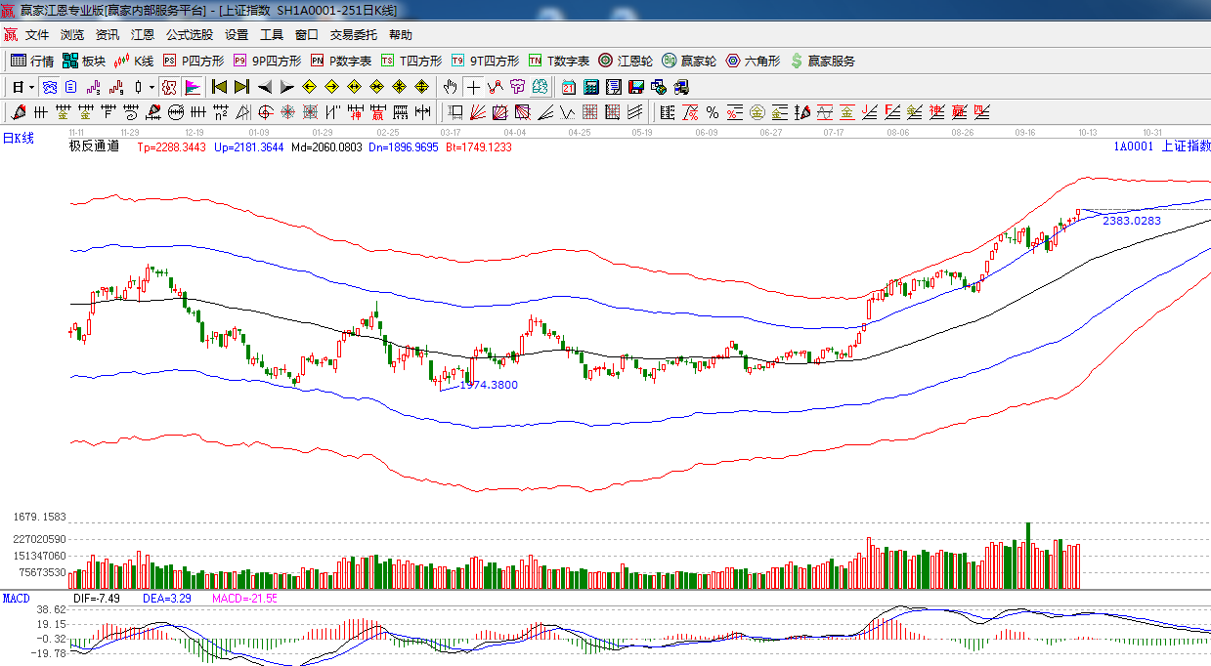Viewport: 1211px width, 666px height.
Task: Open 赢家服务 service button
Action: [x=822, y=61]
